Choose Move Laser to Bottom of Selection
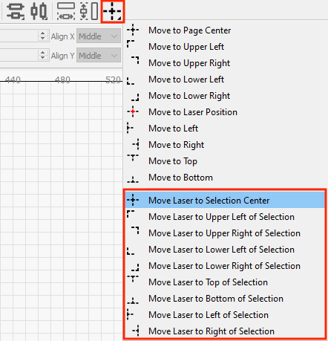Viewport: 328px width, 341px height. [225, 299]
